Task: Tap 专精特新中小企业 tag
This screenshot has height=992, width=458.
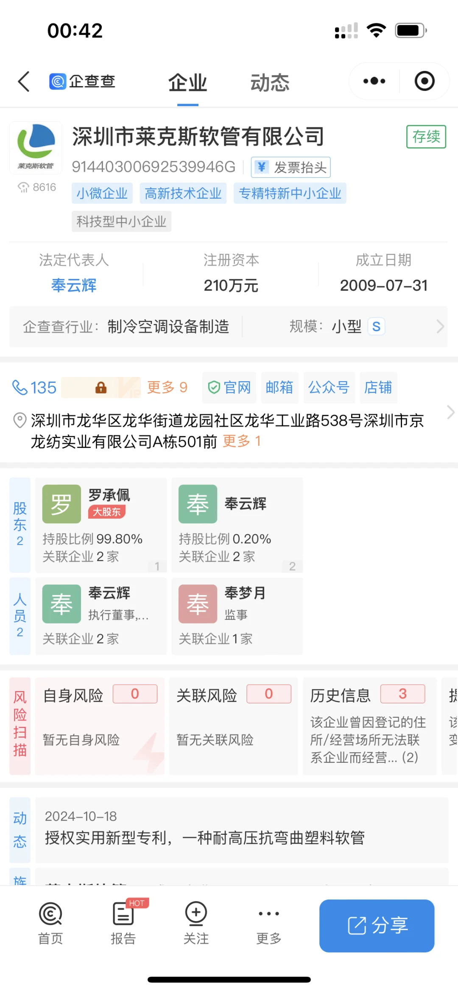Action: (290, 193)
